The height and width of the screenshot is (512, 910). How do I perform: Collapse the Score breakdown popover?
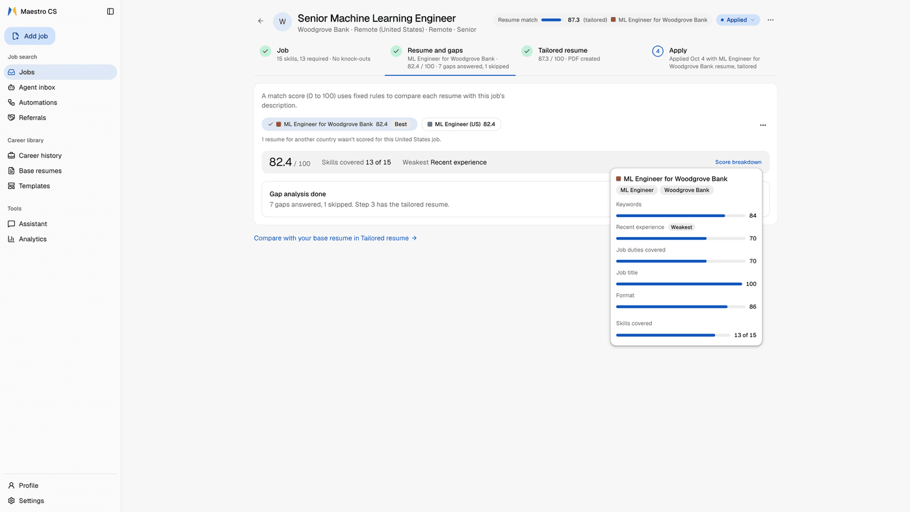(x=738, y=162)
